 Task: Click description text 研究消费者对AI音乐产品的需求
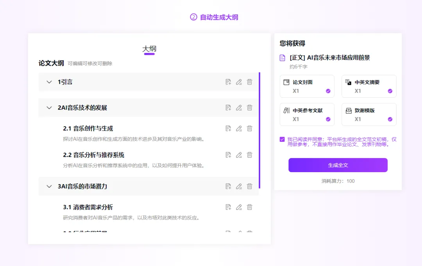pos(132,218)
